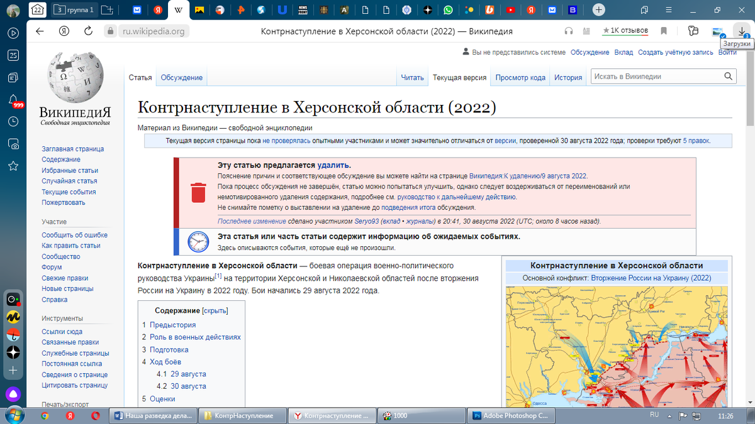Open 'Цитировать страницу' sidebar link
This screenshot has width=755, height=424.
75,385
